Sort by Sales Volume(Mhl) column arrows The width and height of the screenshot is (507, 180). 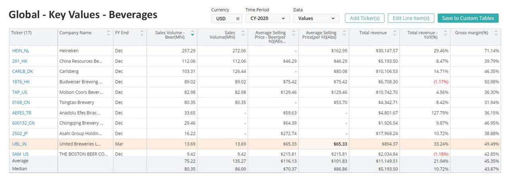243,33
